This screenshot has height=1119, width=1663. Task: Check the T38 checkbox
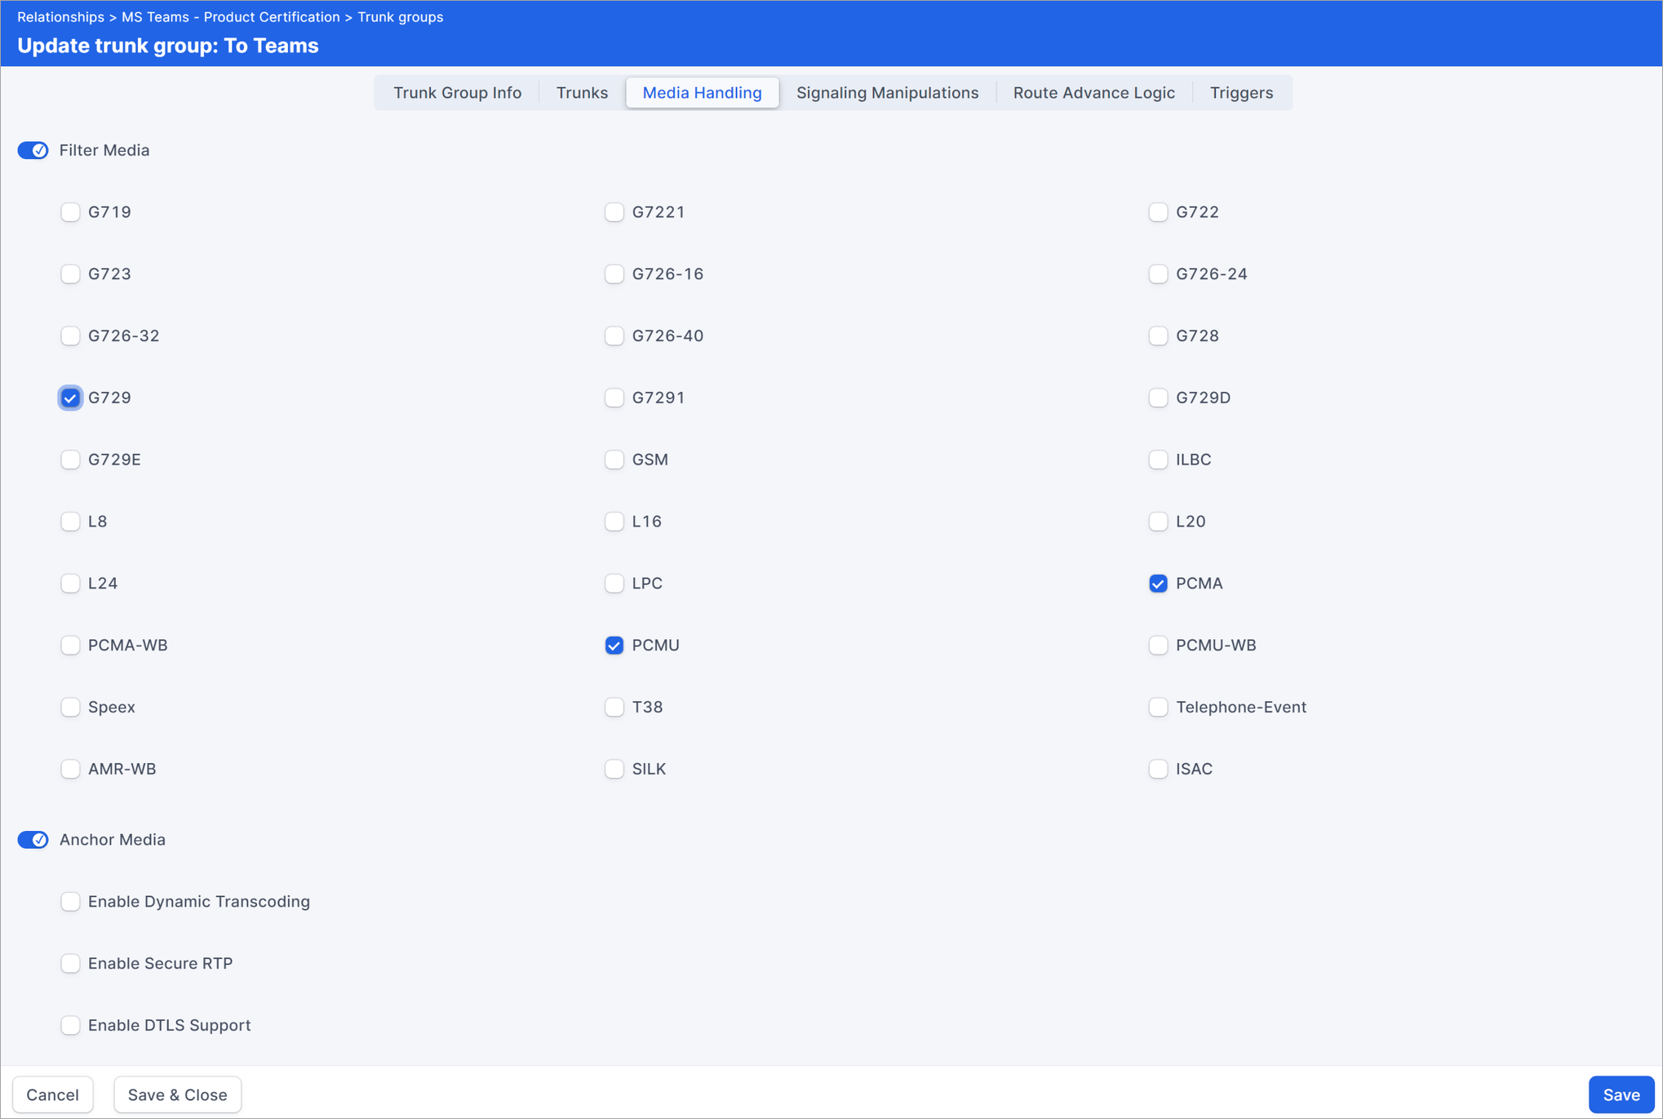[x=614, y=707]
